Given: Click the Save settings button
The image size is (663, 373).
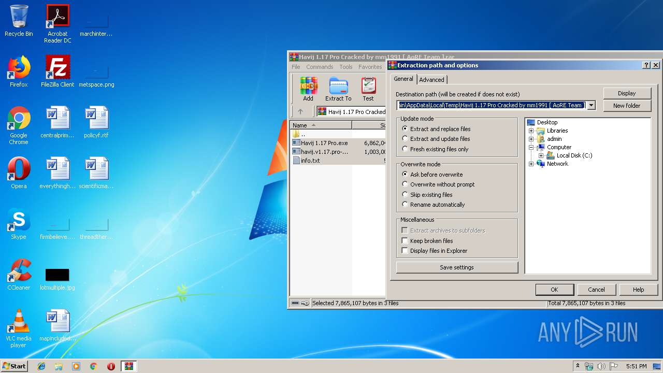Looking at the screenshot, I should (x=457, y=267).
